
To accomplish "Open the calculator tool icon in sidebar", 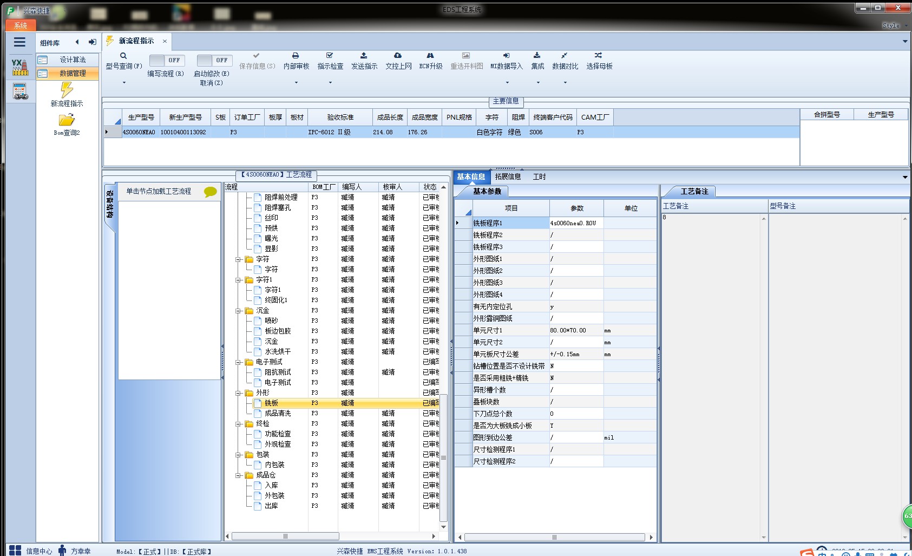I will pyautogui.click(x=20, y=91).
